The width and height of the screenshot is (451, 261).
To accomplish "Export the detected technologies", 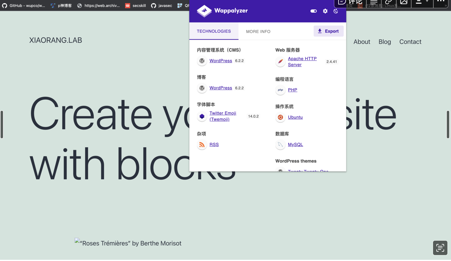I will 328,31.
